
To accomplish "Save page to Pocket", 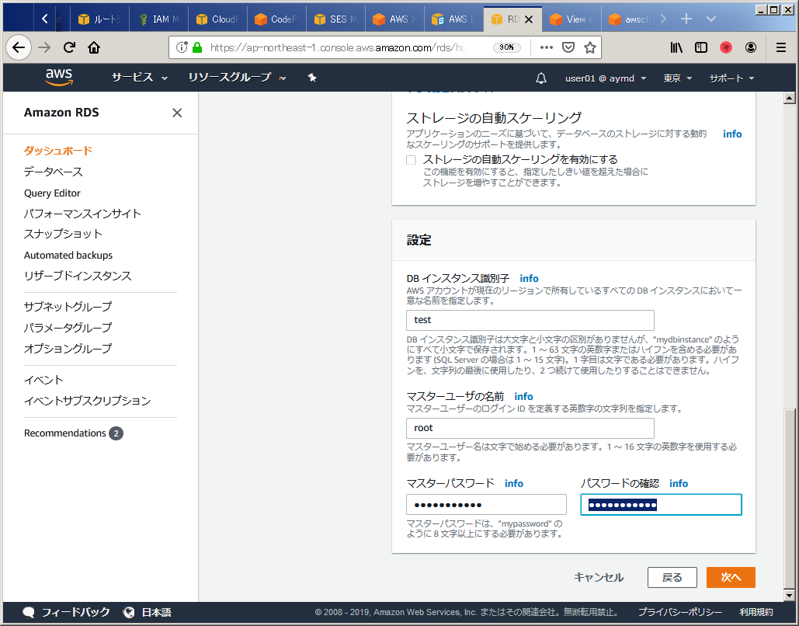I will [x=568, y=47].
